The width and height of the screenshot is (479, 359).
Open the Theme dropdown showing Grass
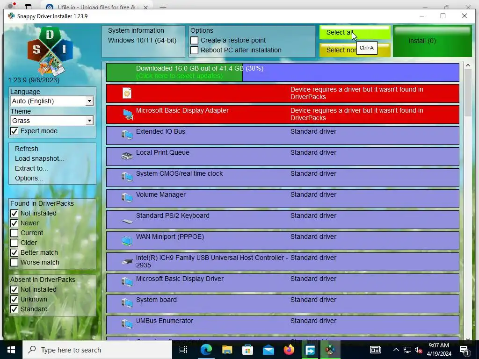pyautogui.click(x=52, y=121)
